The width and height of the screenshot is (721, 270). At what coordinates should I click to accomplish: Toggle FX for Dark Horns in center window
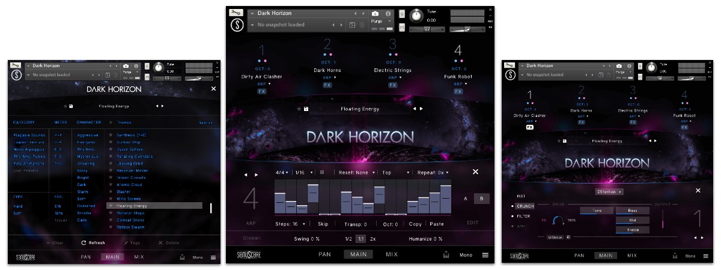(327, 85)
